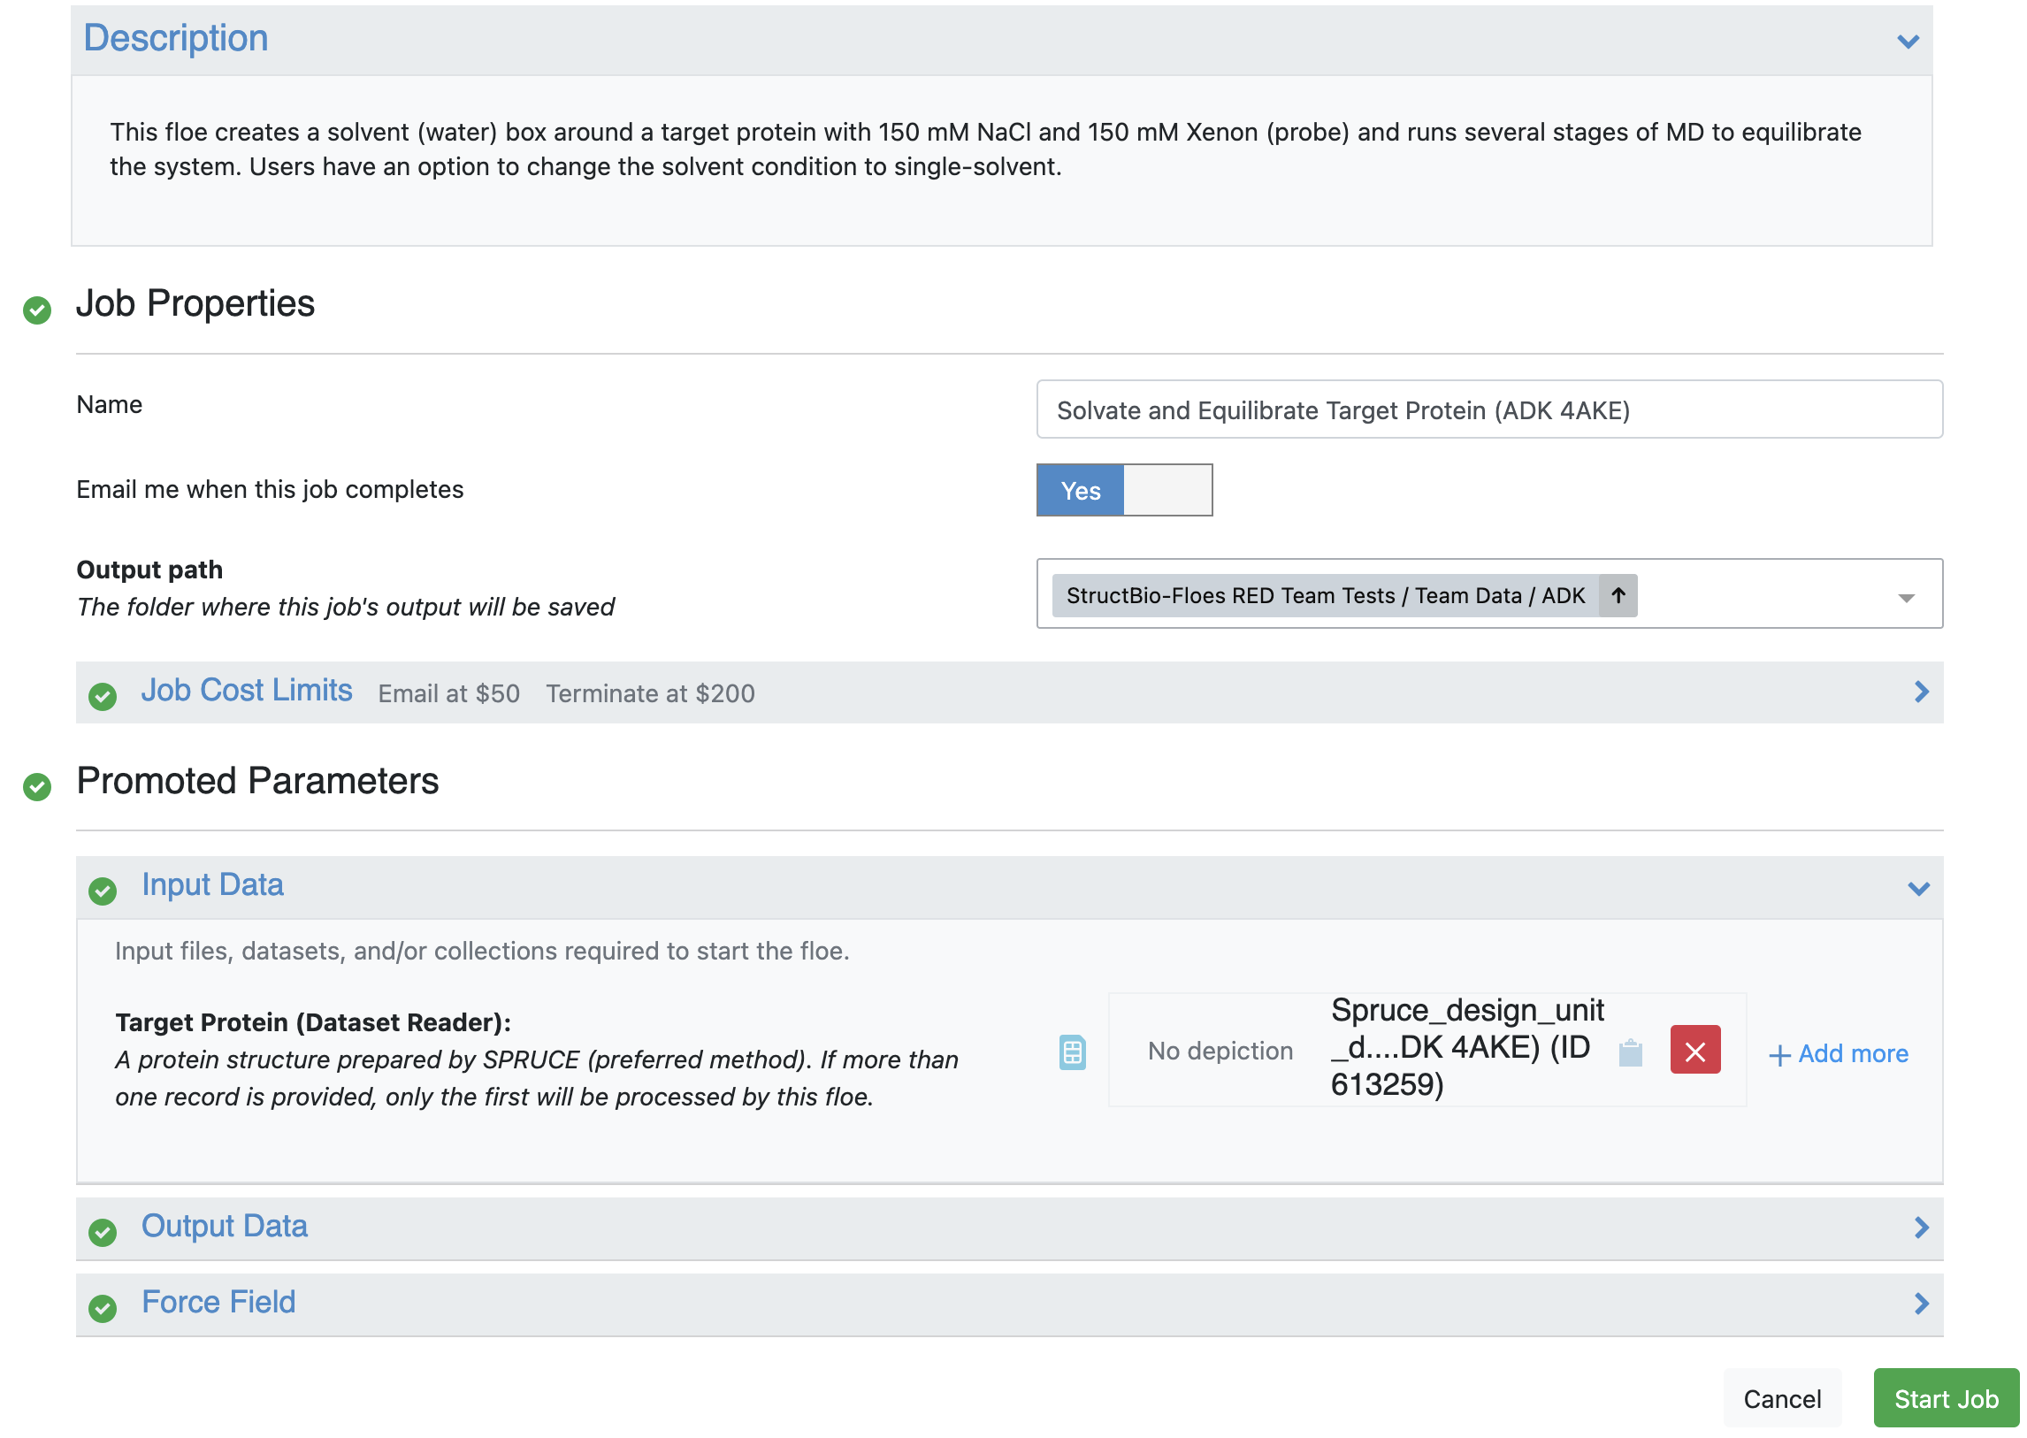Click the Add more link
2027x1438 pixels.
[x=1838, y=1053]
